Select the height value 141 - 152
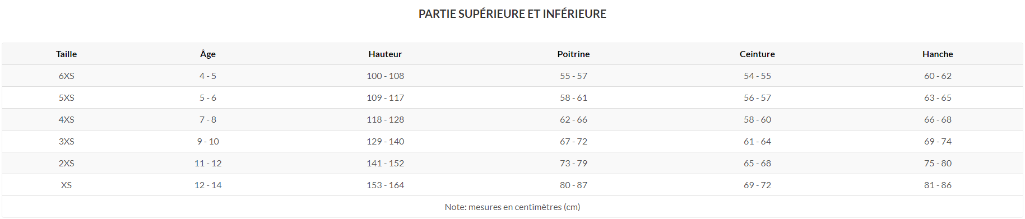1025x219 pixels. click(385, 164)
